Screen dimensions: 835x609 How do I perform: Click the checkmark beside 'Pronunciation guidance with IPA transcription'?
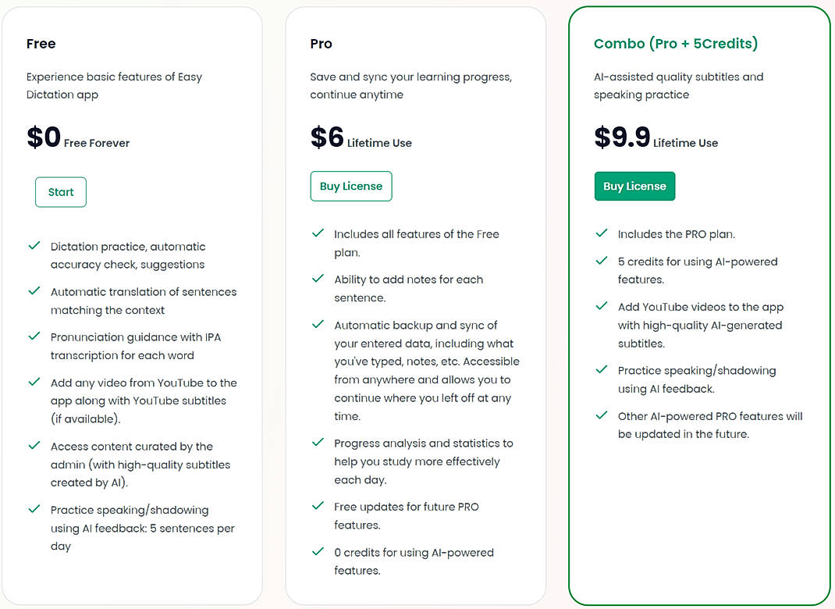pos(34,337)
